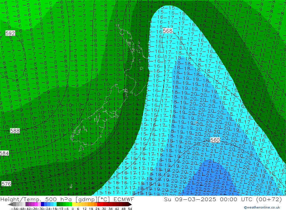
Task: Click the 0 value on the legend scale
Action: click(x=73, y=209)
